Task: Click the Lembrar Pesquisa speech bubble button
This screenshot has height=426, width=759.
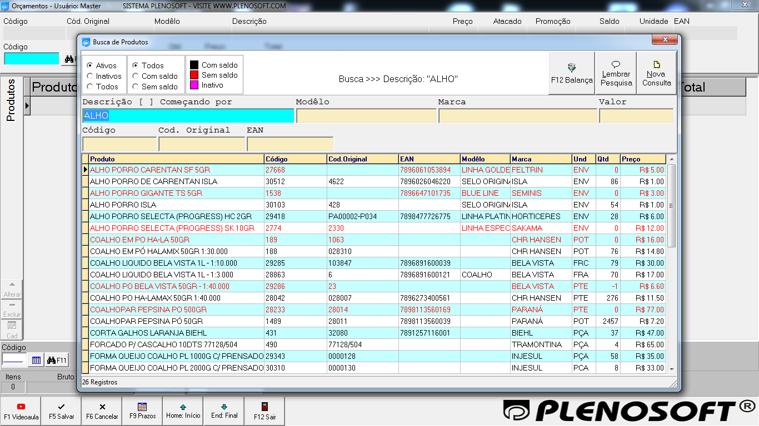Action: pyautogui.click(x=616, y=73)
